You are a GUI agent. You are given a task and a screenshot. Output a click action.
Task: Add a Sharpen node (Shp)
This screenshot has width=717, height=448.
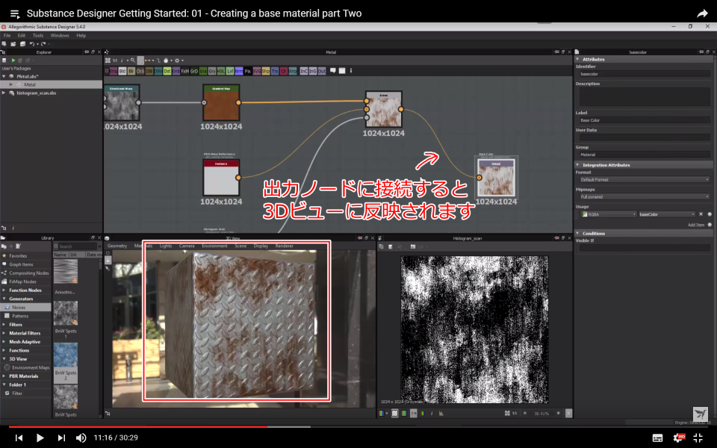coord(266,71)
